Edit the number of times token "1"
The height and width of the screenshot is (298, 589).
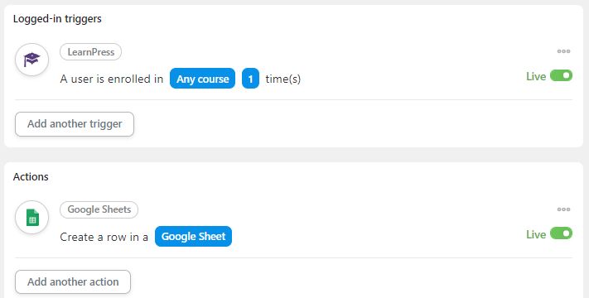tap(250, 79)
